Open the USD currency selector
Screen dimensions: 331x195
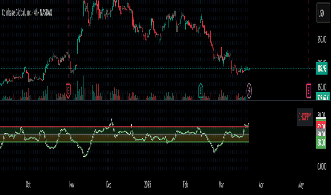323,13
